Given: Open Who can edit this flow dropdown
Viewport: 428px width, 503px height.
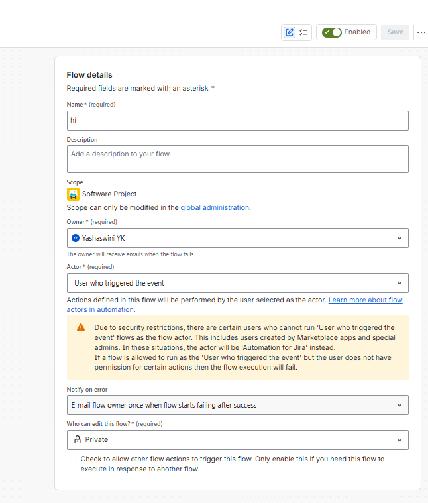Looking at the screenshot, I should click(238, 440).
